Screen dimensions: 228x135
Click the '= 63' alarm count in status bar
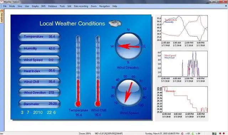(x=188, y=134)
